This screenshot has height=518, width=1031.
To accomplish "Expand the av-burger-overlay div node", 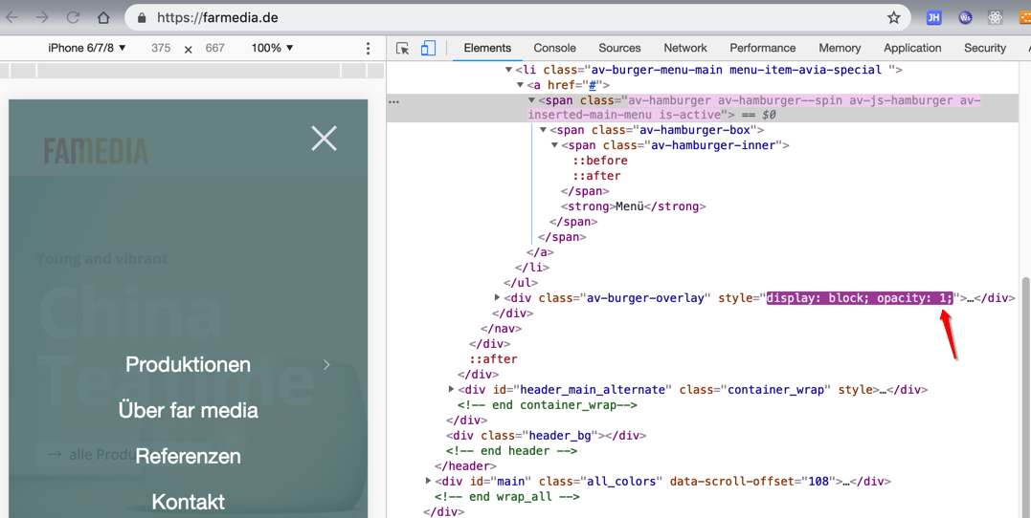I will coord(497,298).
